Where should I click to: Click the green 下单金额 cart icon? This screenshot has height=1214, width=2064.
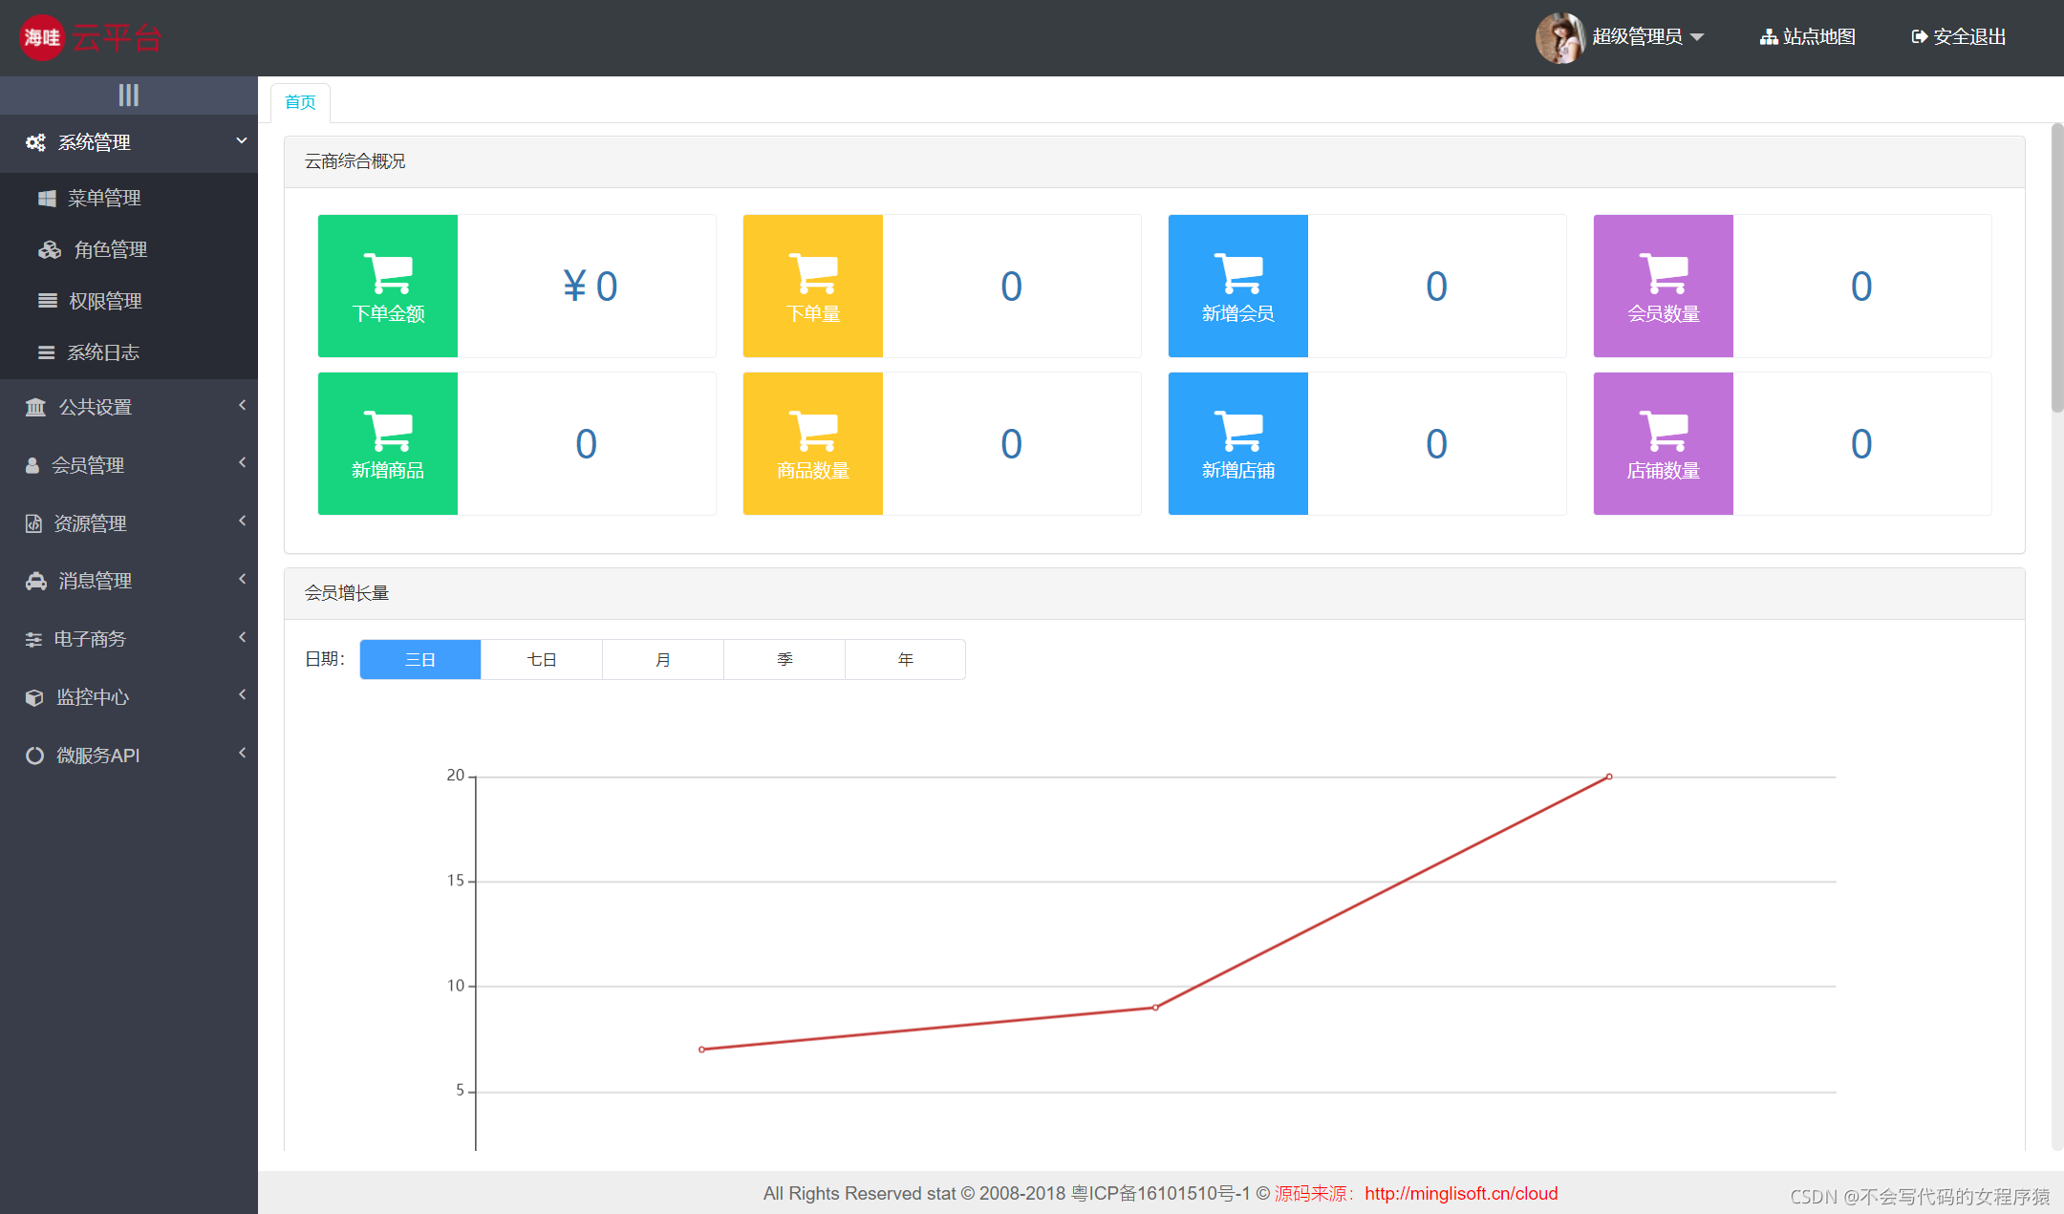pos(387,273)
